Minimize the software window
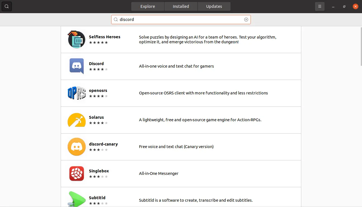The image size is (362, 207). [x=333, y=6]
